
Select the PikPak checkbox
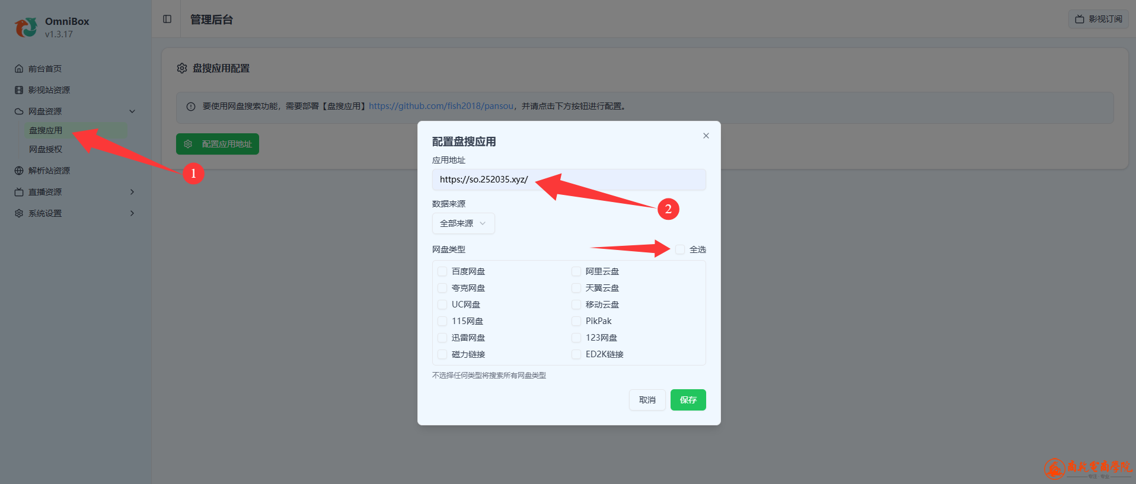pos(576,321)
